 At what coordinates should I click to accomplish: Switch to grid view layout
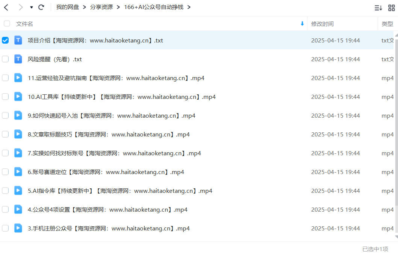(391, 8)
